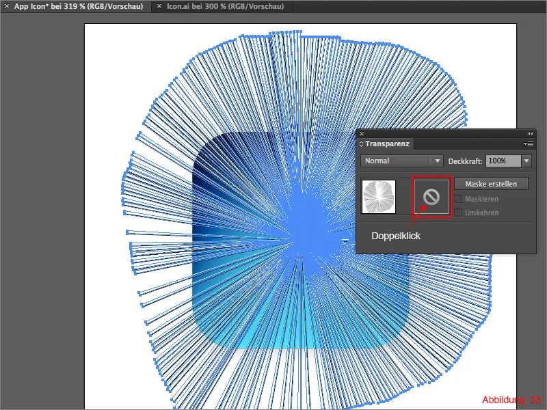Close the Transparenz panel

362,133
